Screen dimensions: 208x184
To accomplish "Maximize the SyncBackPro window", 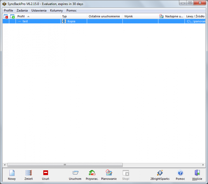I will (x=190, y=3).
